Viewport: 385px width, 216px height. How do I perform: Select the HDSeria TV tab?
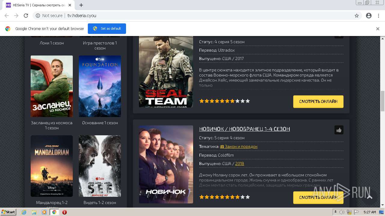(x=39, y=5)
